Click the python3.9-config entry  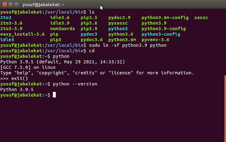click(164, 29)
